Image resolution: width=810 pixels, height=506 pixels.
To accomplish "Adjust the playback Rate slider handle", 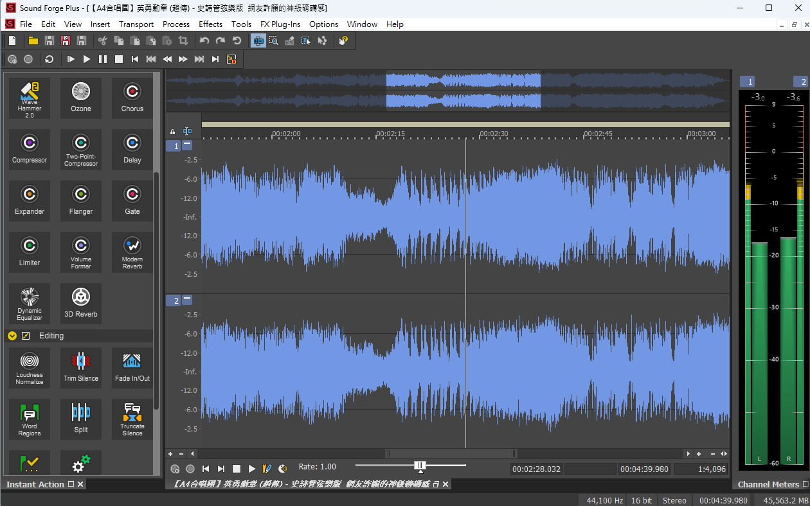I will [x=420, y=466].
